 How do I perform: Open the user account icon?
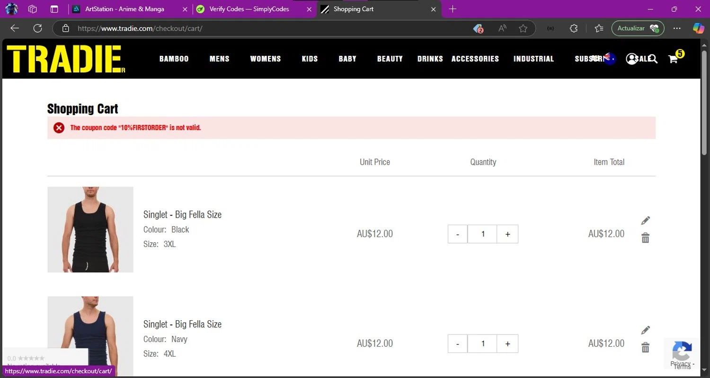631,59
